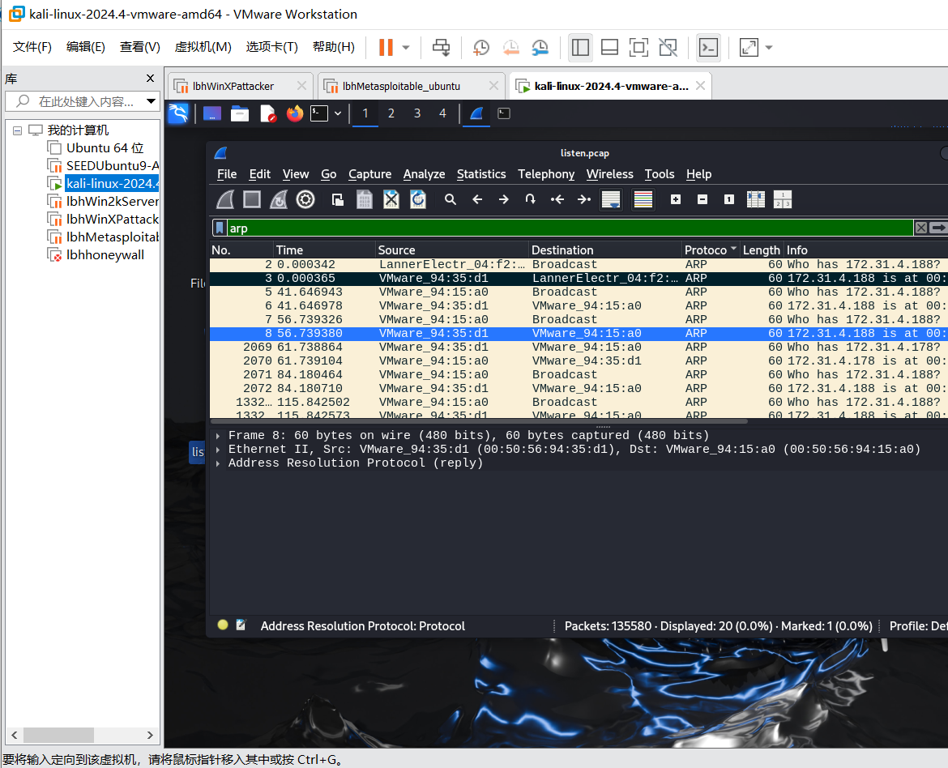The width and height of the screenshot is (948, 768).
Task: Enter VMware full screen mode
Action: coord(638,47)
